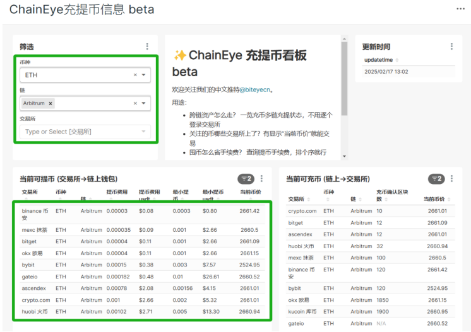Click crypto.com in 当前可充币 table
The height and width of the screenshot is (332, 471).
tap(302, 211)
